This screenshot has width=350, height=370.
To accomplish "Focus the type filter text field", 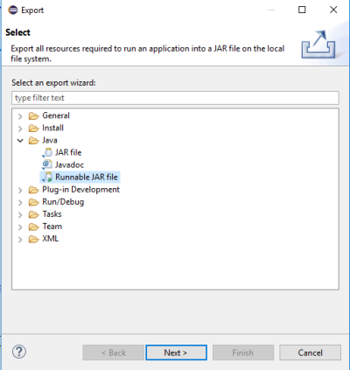I will pos(175,98).
